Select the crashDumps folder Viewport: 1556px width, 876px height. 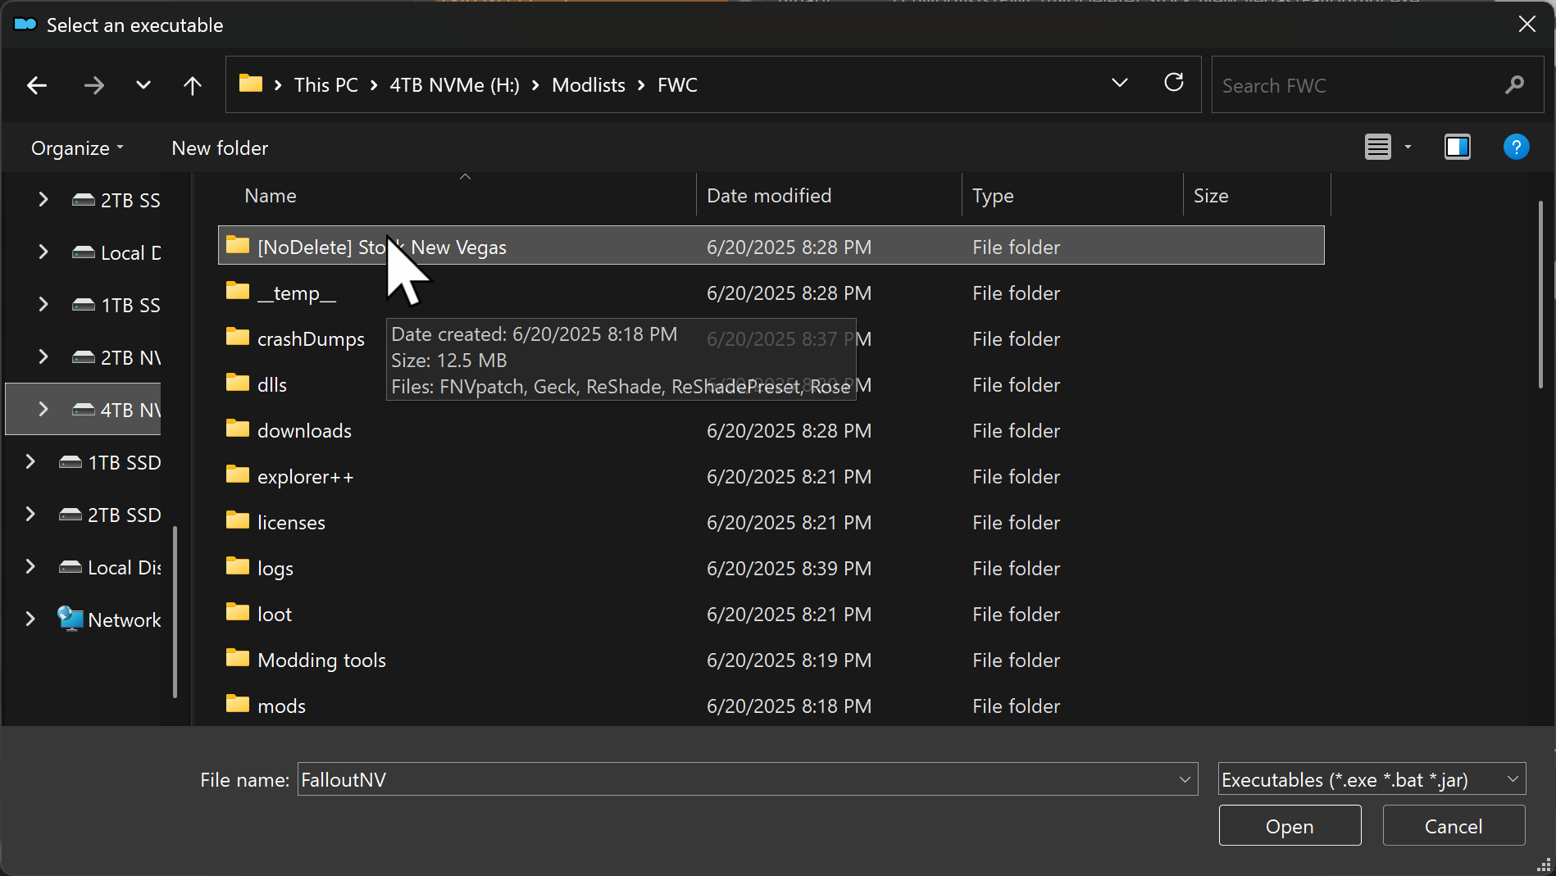coord(311,338)
